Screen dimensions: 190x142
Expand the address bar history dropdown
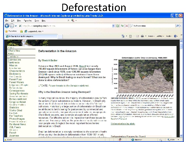pos(113,26)
